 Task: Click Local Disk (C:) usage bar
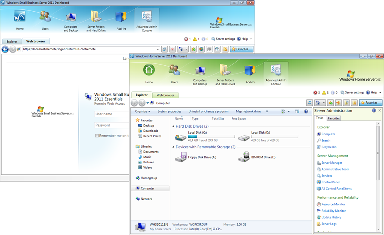(211, 137)
